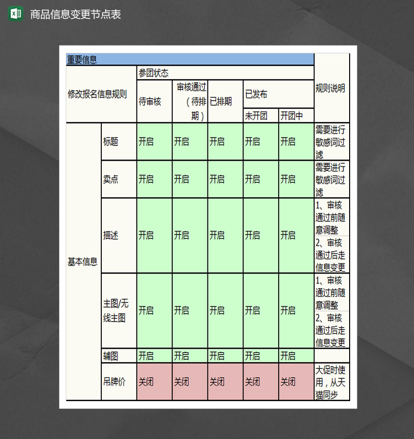Click the 规则说明 column header
The height and width of the screenshot is (439, 414).
[331, 89]
